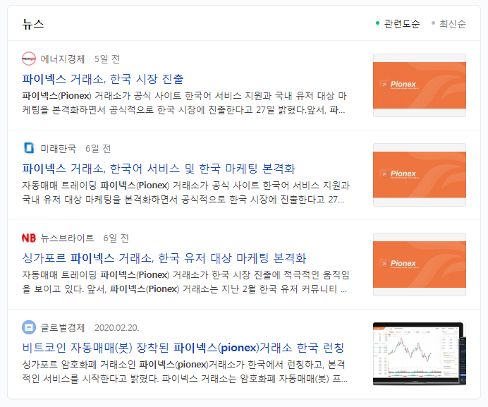Screen dimensions: 488x407
Task: Click summary mentioning '한국 시장 진출에 적극적인 움직임'
Action: (185, 282)
